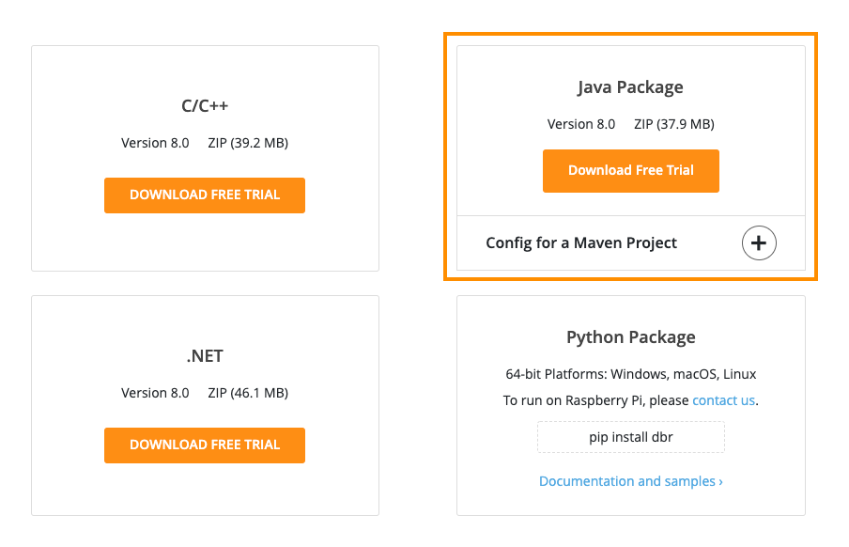Viewport: 849px width, 547px height.
Task: Click the ZIP (46.1 MB) label
Action: [248, 393]
